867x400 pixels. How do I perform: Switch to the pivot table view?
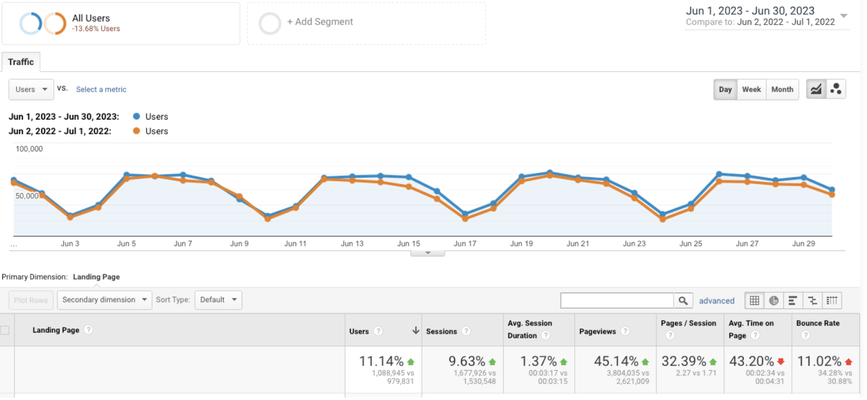832,300
